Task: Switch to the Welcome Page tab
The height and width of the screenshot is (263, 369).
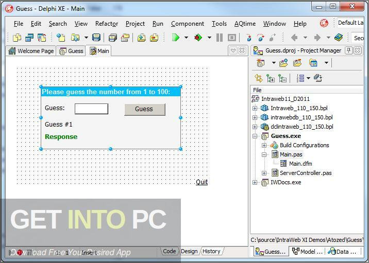Action: (31, 51)
